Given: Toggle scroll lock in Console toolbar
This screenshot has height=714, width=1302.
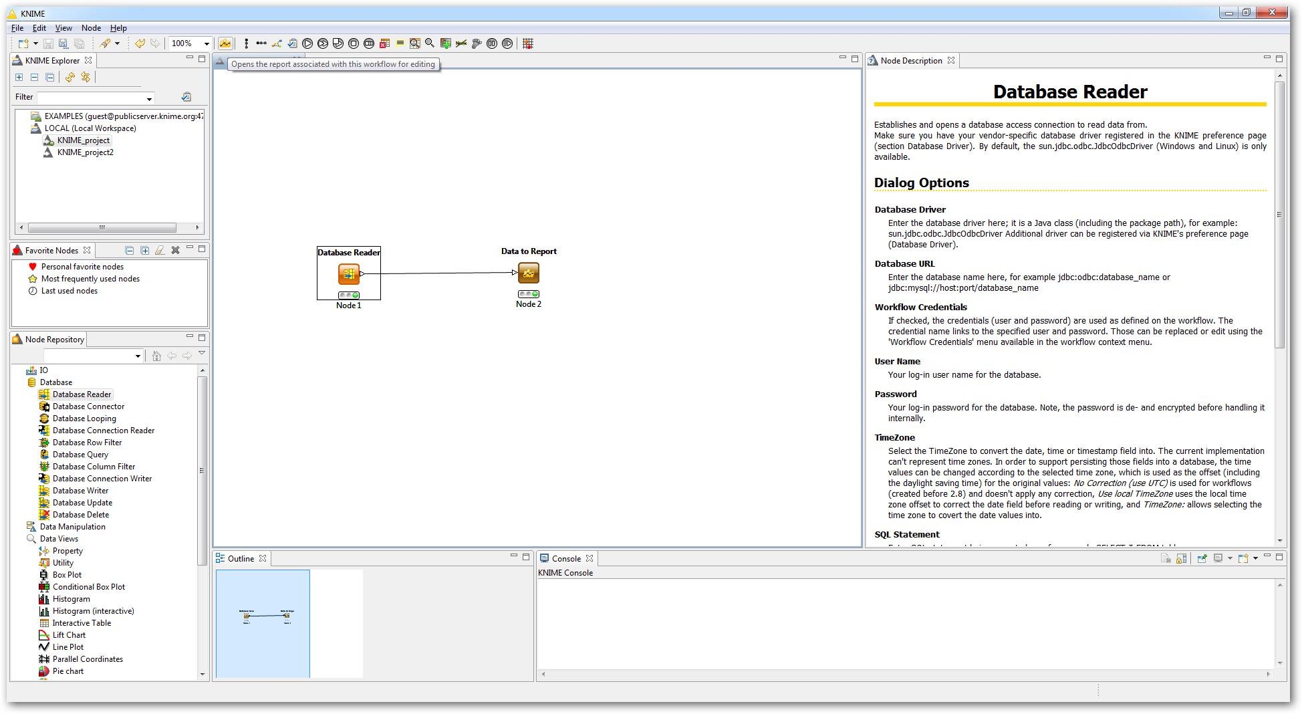Looking at the screenshot, I should 1181,558.
